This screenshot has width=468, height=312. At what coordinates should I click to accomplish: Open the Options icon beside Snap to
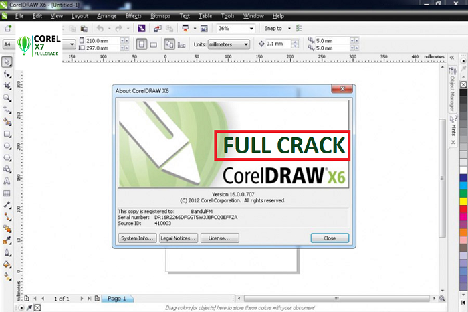[x=299, y=28]
